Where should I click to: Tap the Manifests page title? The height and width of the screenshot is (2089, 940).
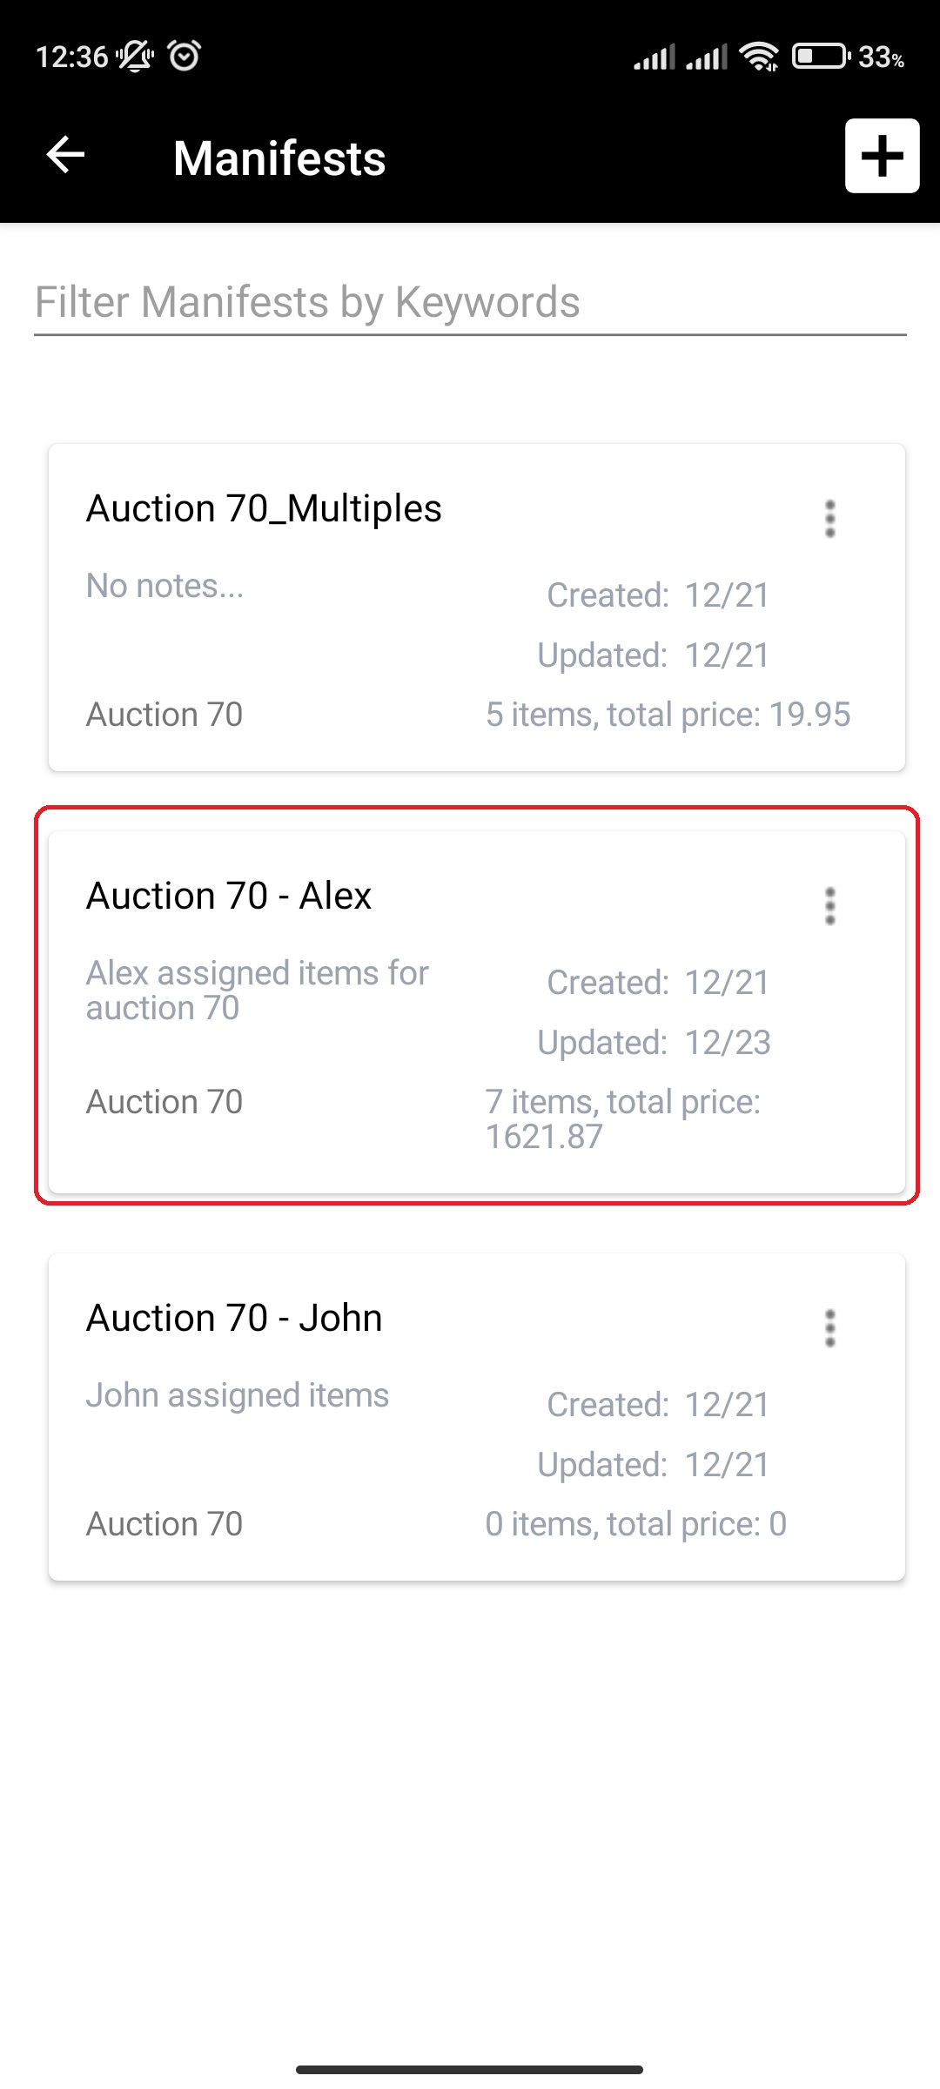tap(279, 158)
